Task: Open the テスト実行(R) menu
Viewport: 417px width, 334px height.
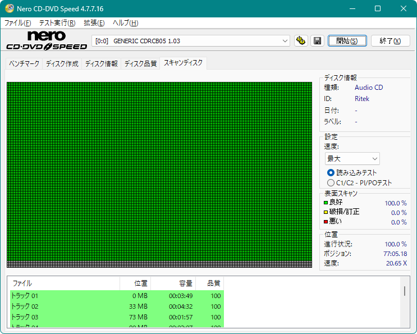Action: (x=57, y=23)
